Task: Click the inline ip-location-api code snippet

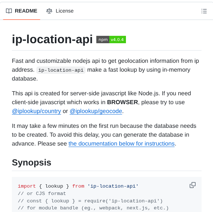Action: [61, 70]
